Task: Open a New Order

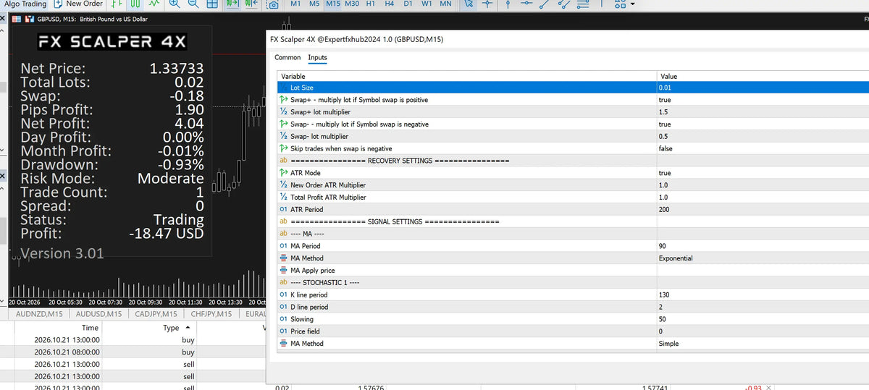Action: tap(78, 4)
